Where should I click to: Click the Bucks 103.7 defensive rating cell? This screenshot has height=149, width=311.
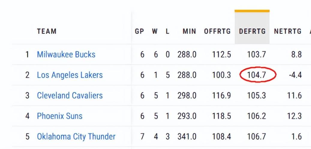(x=256, y=54)
